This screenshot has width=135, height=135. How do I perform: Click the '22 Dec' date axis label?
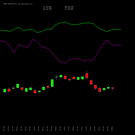point(95,128)
